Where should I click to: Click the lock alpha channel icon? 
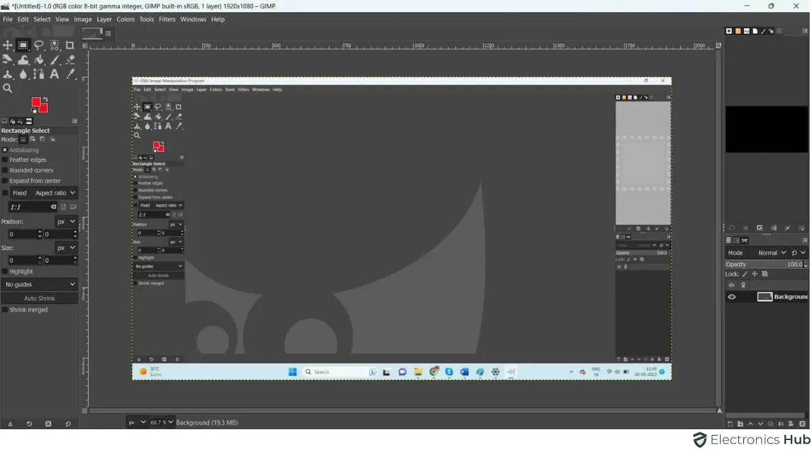click(764, 274)
